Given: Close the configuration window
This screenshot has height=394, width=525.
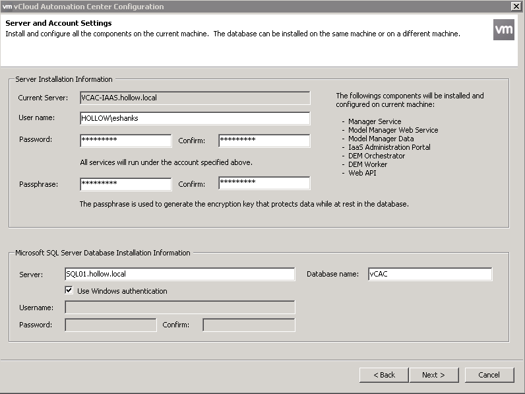Looking at the screenshot, I should point(516,7).
